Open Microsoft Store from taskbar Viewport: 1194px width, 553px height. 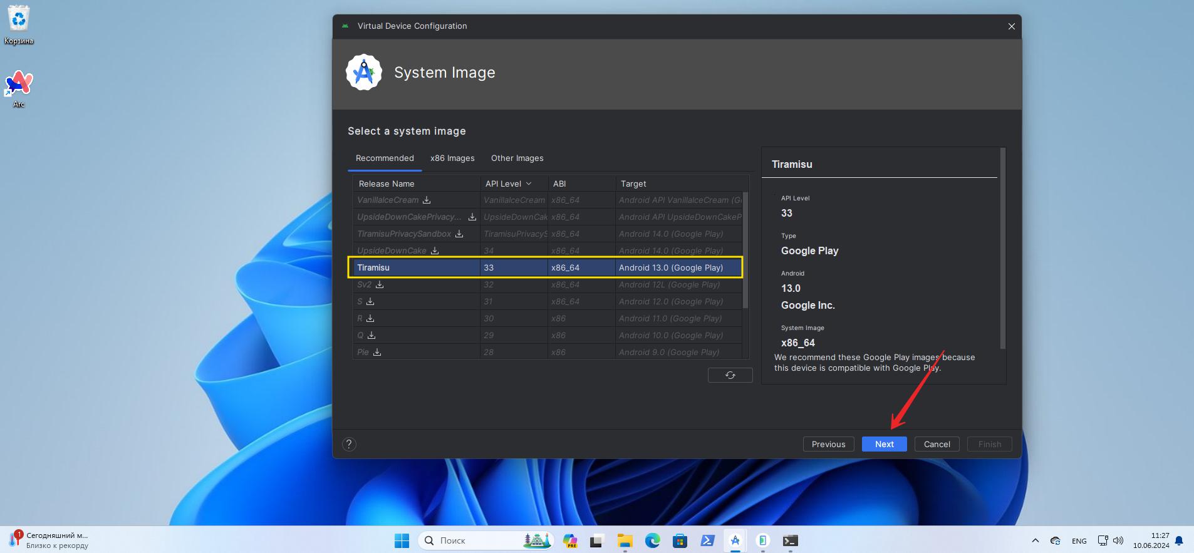(x=680, y=540)
